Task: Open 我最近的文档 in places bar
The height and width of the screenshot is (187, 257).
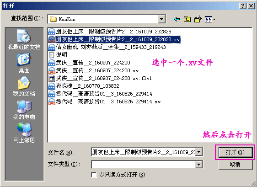Action: click(24, 39)
